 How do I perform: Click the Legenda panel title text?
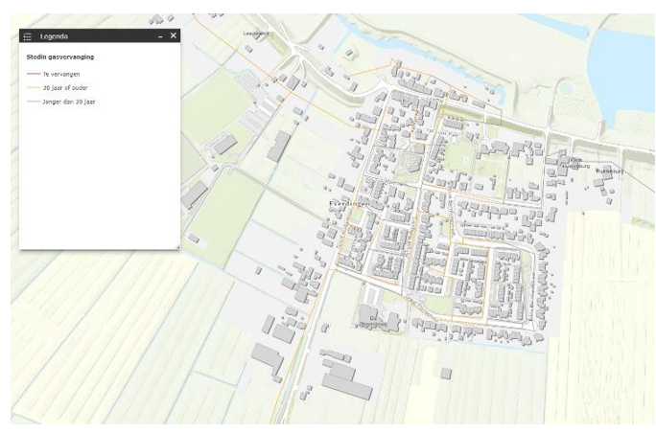point(55,35)
